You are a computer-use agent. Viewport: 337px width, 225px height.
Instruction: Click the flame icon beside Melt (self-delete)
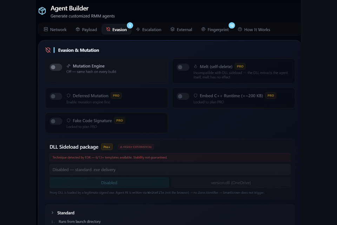(196, 66)
